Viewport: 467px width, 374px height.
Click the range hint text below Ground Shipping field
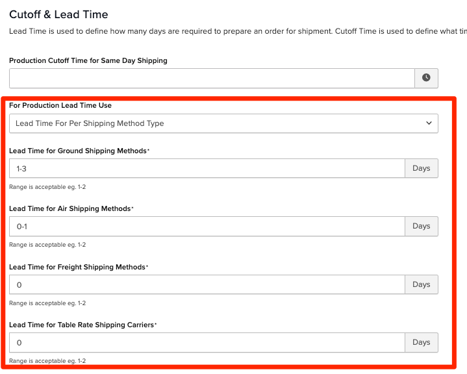[x=47, y=186]
